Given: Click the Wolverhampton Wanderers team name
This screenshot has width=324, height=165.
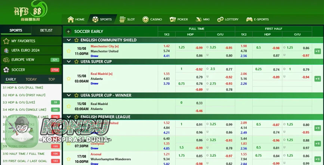Looking at the screenshot, I should click(x=111, y=159).
